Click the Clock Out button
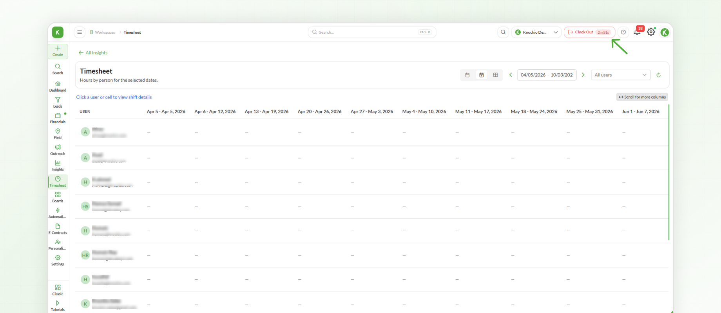This screenshot has width=721, height=313. pyautogui.click(x=589, y=32)
